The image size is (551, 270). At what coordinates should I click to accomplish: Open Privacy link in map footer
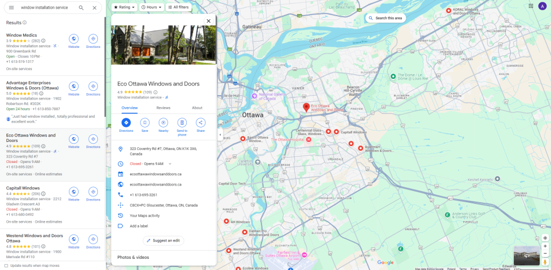[x=475, y=268]
